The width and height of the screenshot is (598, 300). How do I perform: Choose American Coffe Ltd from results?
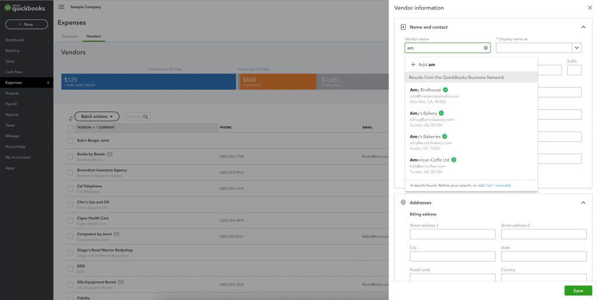click(x=471, y=165)
